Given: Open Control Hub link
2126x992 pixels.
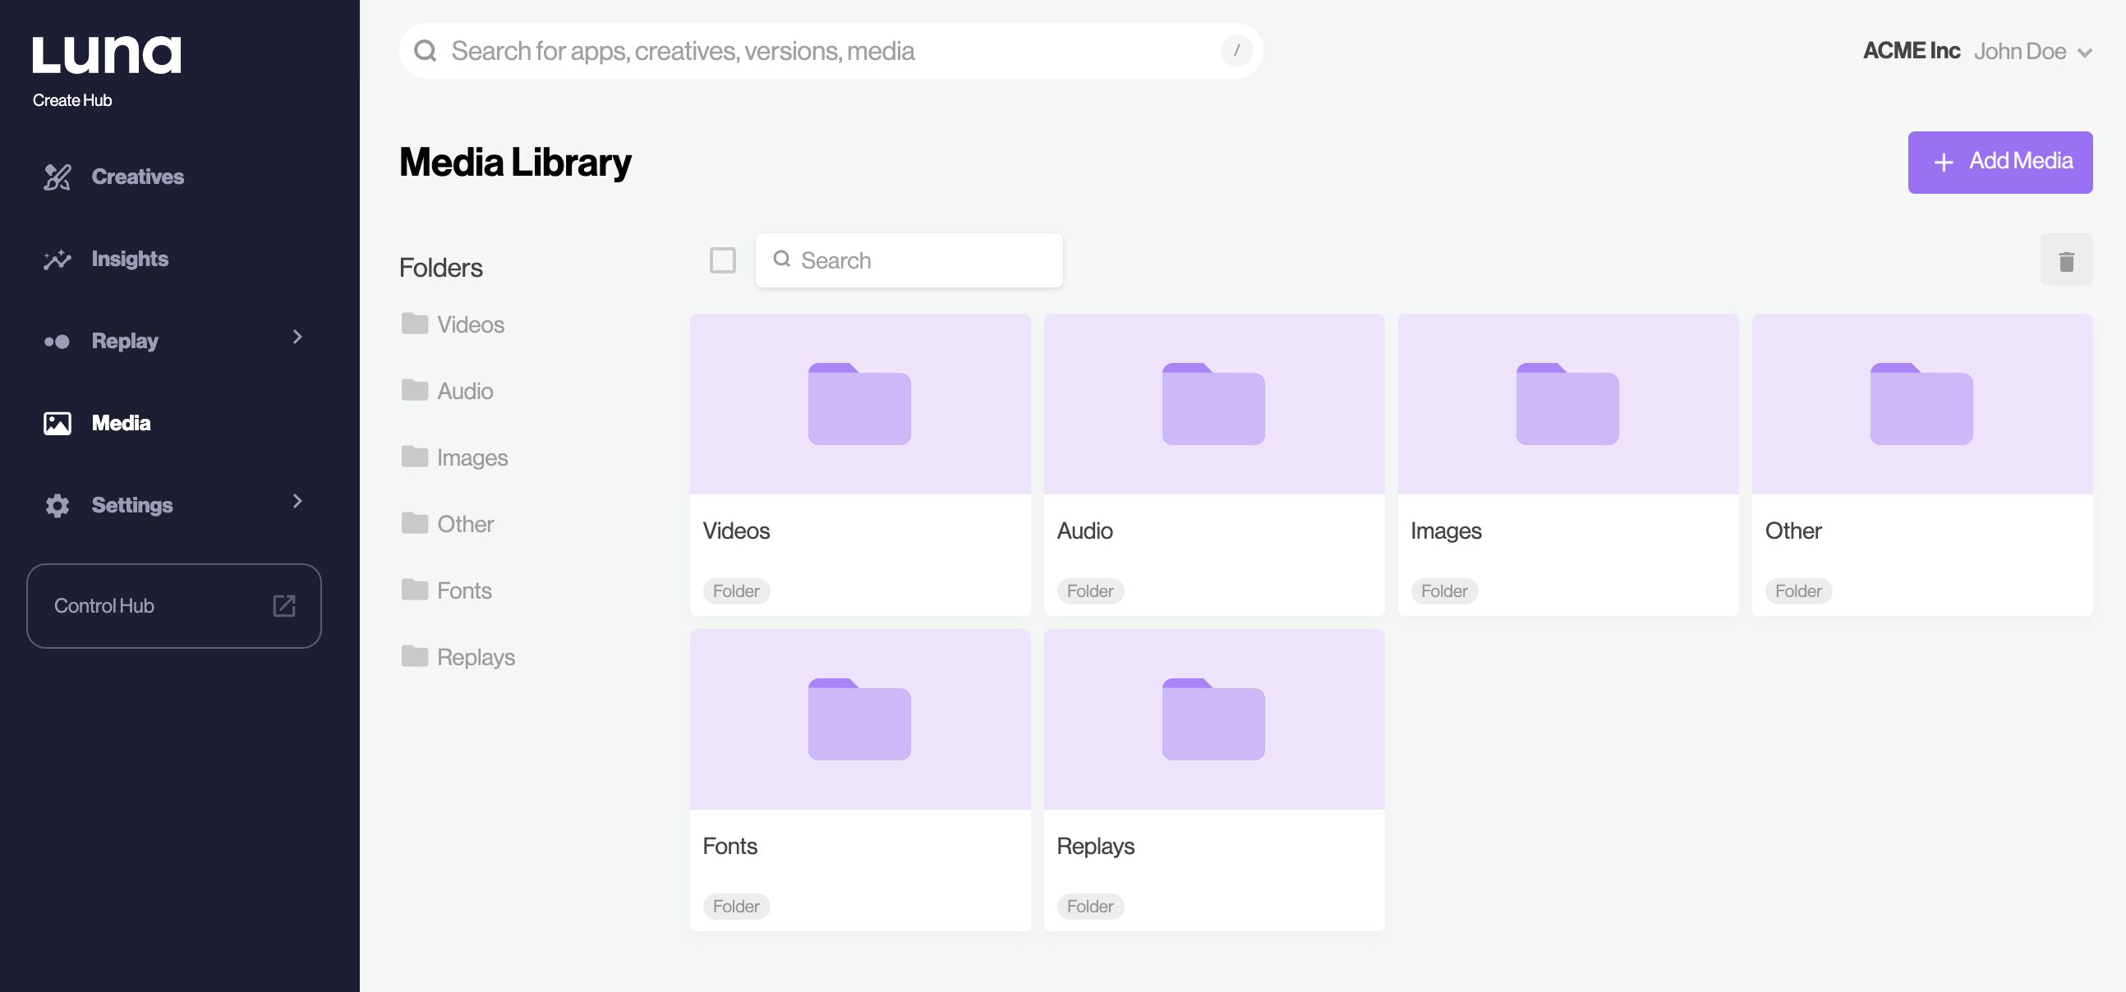Looking at the screenshot, I should coord(174,606).
